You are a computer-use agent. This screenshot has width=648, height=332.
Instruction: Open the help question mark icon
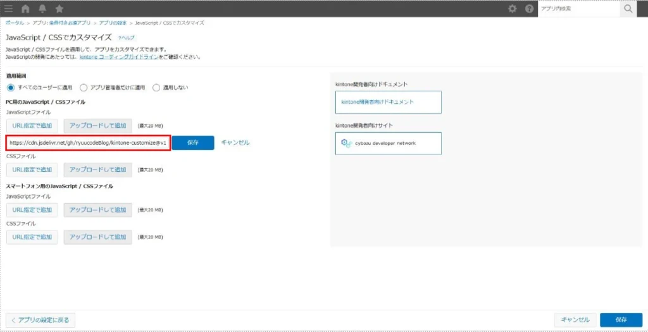pyautogui.click(x=530, y=9)
